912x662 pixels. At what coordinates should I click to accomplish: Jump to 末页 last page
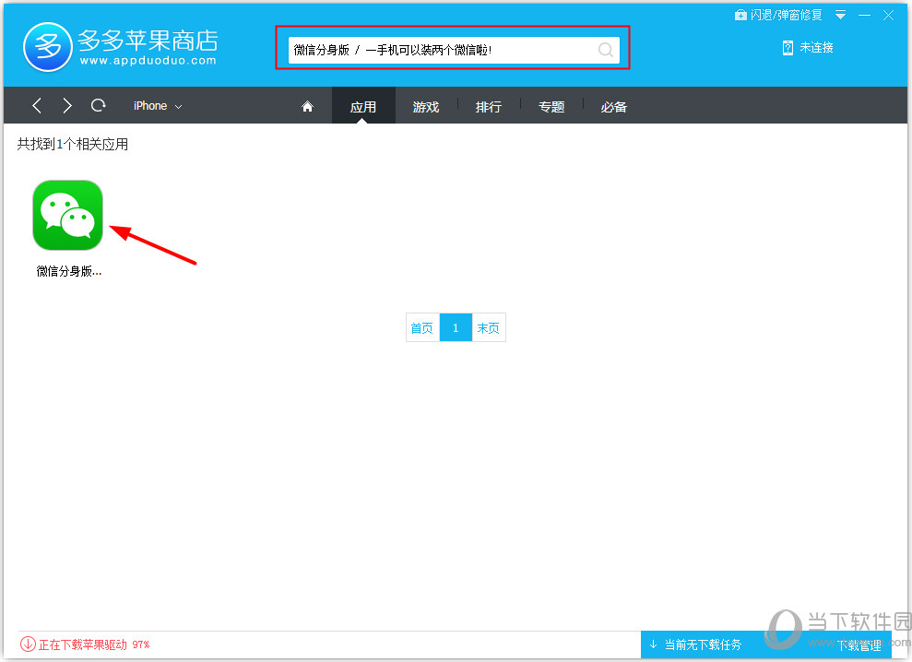(x=489, y=328)
